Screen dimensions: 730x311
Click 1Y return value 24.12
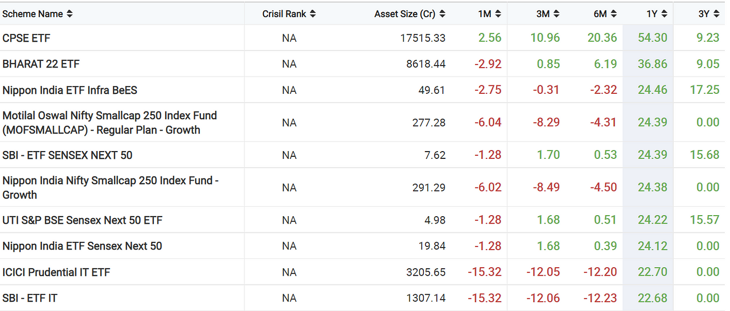point(652,246)
